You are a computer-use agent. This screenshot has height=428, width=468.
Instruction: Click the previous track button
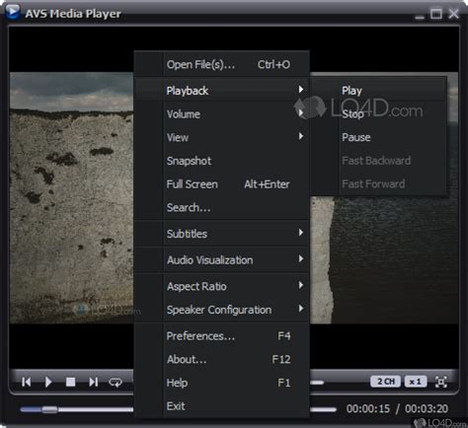click(x=27, y=382)
